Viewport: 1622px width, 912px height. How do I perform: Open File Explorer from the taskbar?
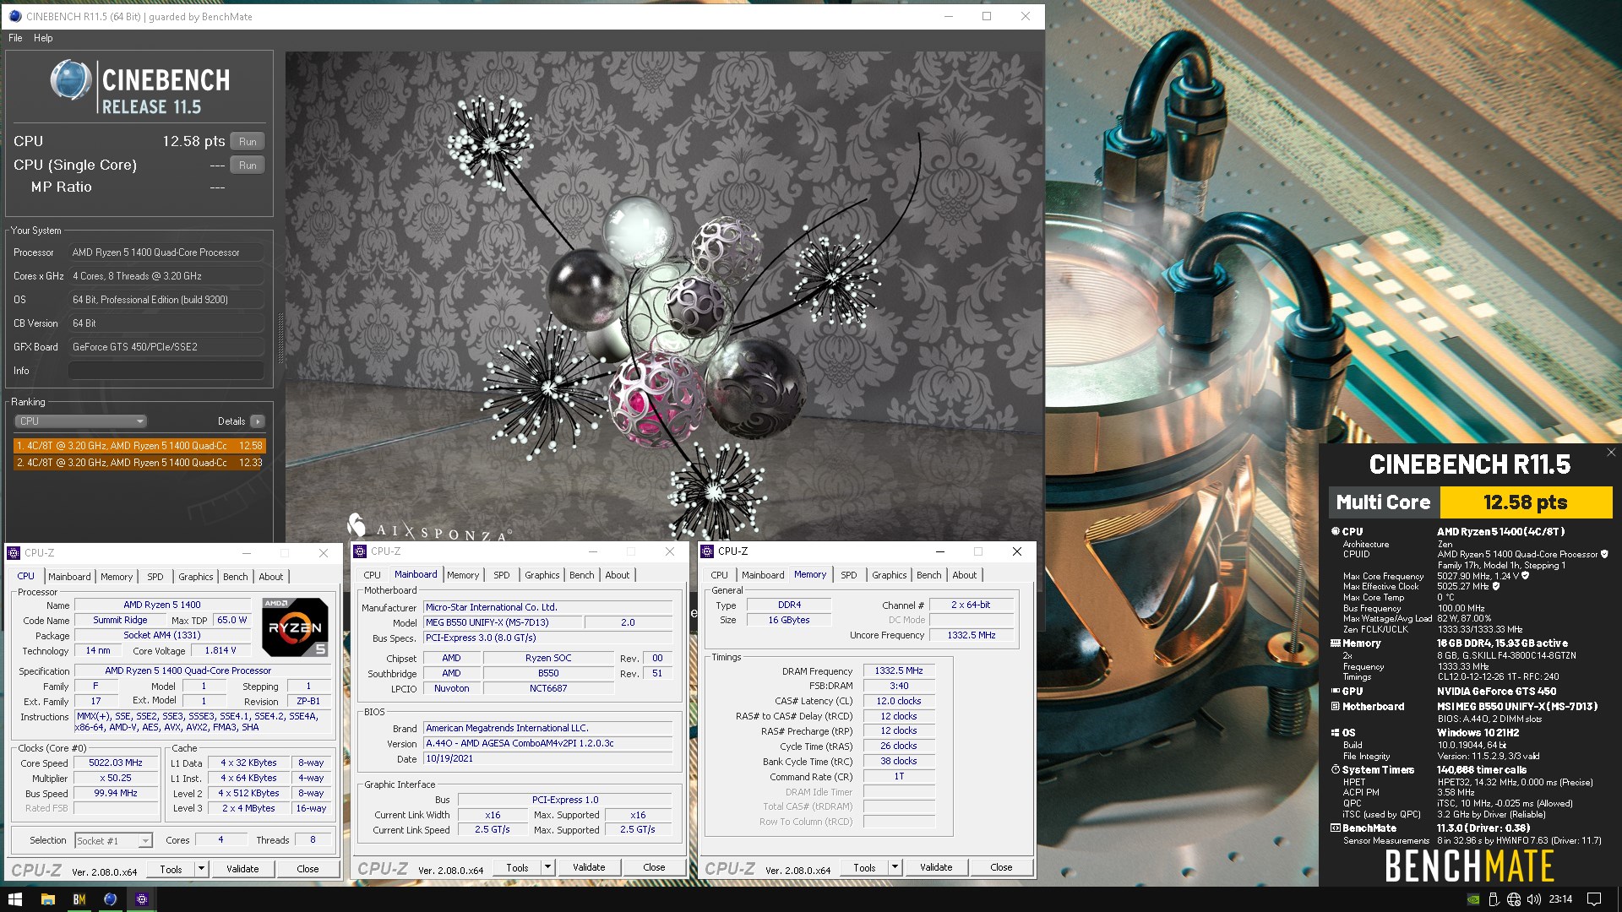pyautogui.click(x=47, y=899)
